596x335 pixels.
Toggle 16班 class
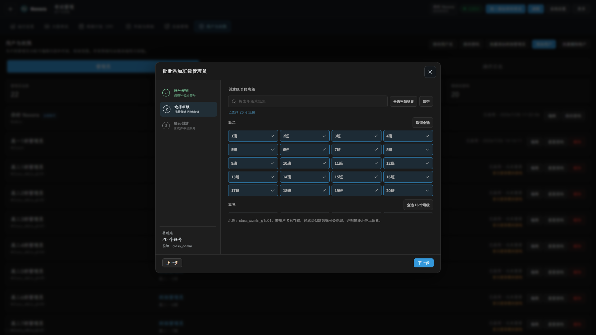coord(408,177)
